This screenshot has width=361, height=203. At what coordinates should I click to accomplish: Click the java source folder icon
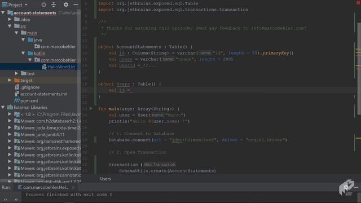coord(30,39)
